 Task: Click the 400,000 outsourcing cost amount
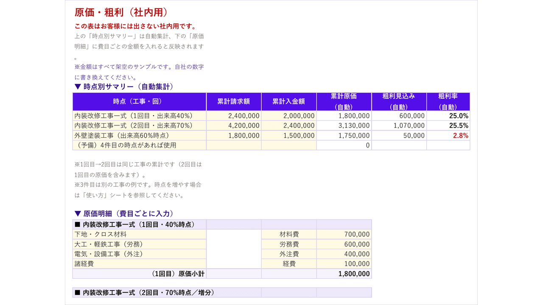344,254
